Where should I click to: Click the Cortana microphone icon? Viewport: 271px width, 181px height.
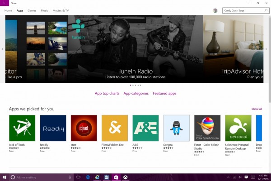[70, 177]
